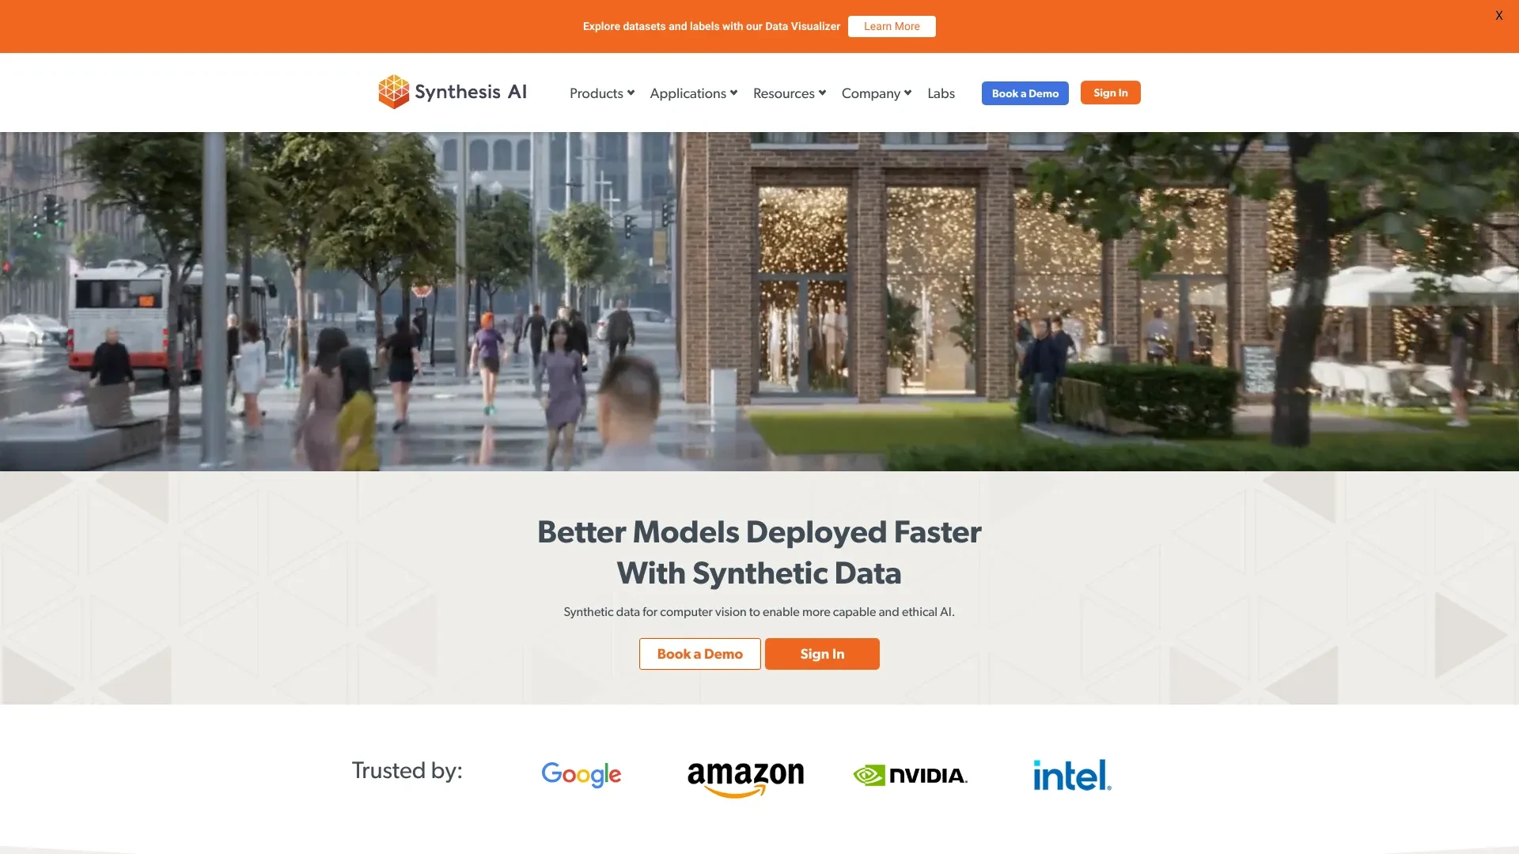Click the Google trusted partner logo
The height and width of the screenshot is (854, 1519).
(581, 775)
